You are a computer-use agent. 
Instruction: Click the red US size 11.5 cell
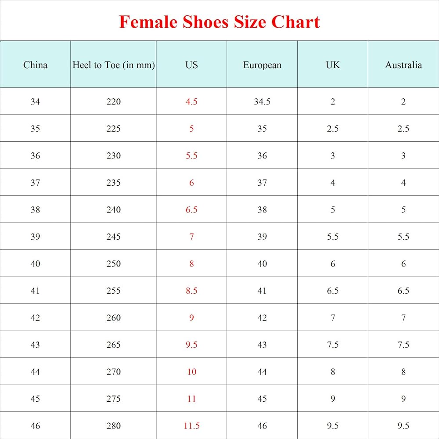pyautogui.click(x=191, y=425)
